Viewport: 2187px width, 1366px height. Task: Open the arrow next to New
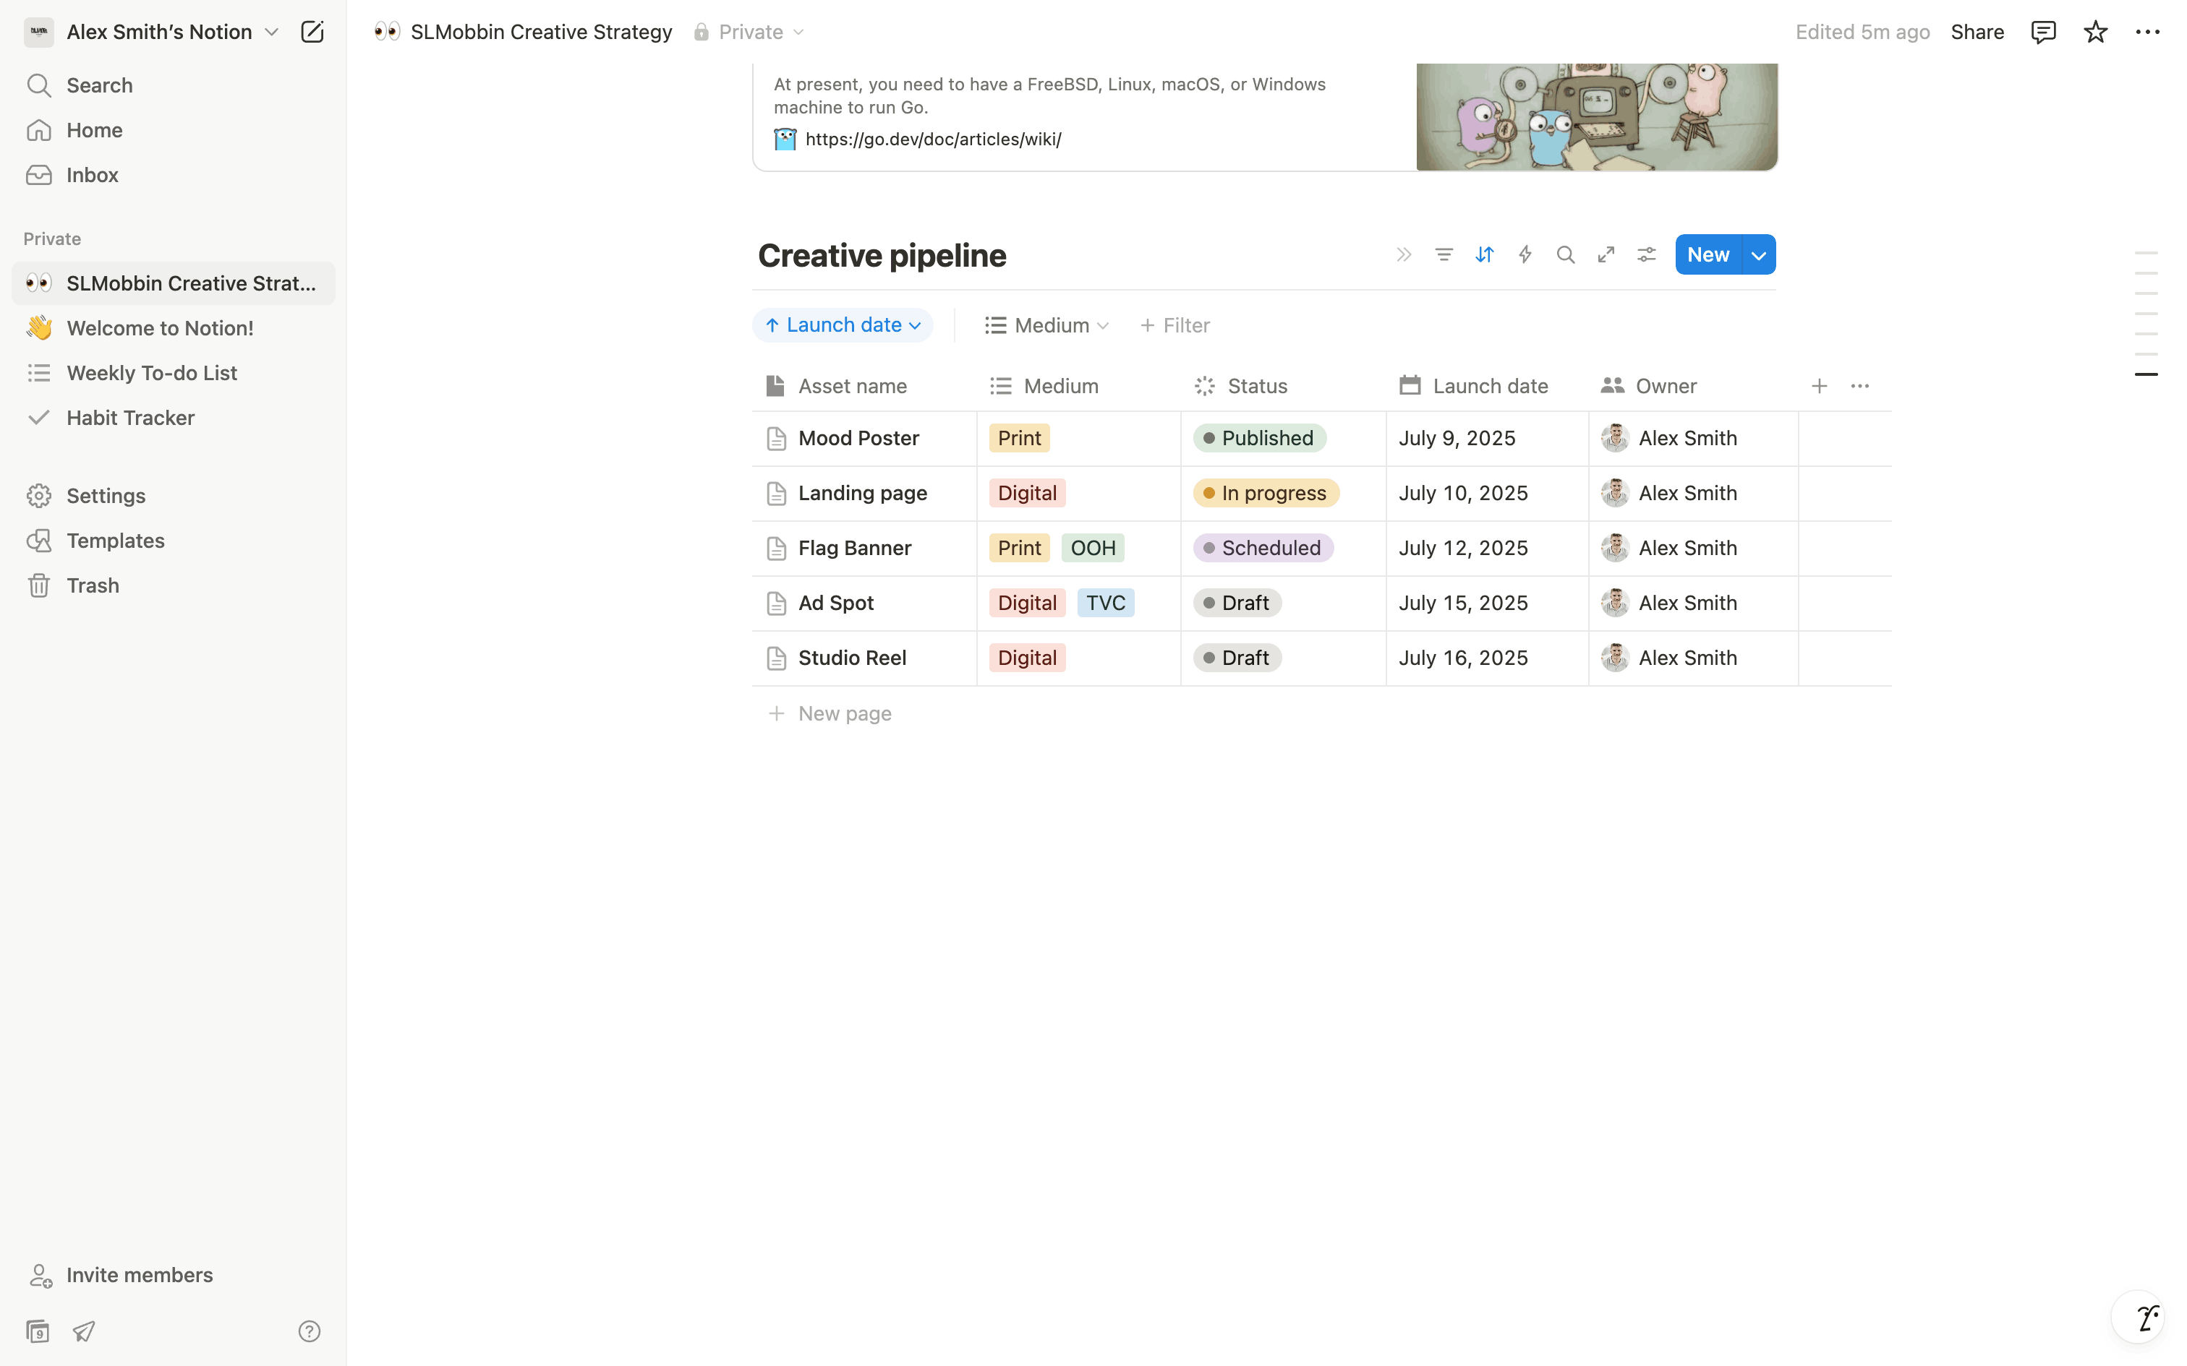pyautogui.click(x=1759, y=256)
